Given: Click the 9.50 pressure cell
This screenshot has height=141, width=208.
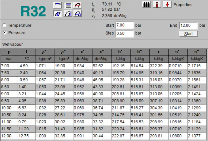Looking at the screenshot, I should click(9, 101).
